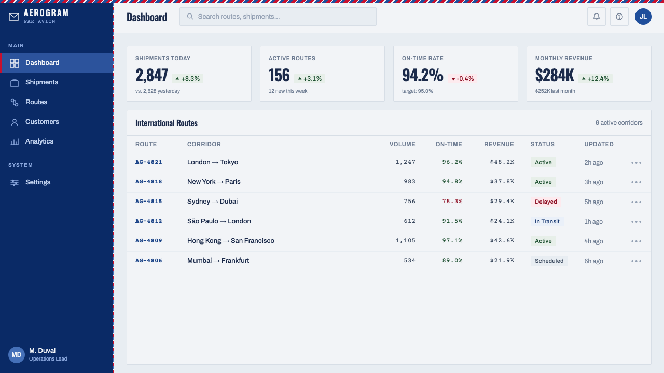664x373 pixels.
Task: Click the Sydney → Dubai corridor
Action: click(x=212, y=202)
